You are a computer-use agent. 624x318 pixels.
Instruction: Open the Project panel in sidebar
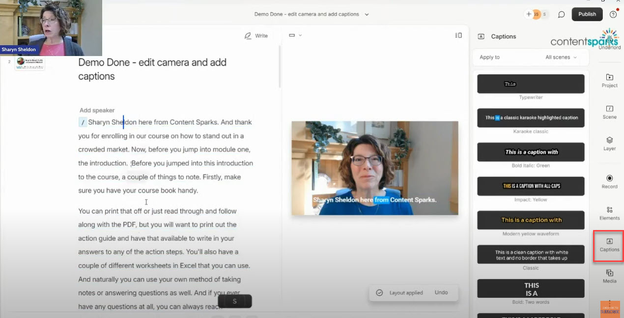(x=609, y=80)
